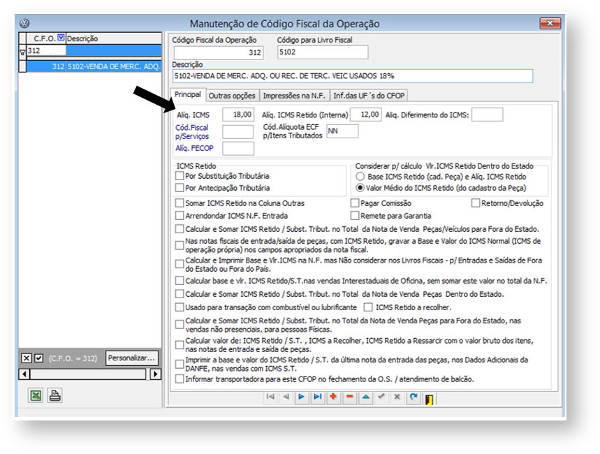Click the Cód.Fiscal p/Serviços link label

tap(192, 132)
